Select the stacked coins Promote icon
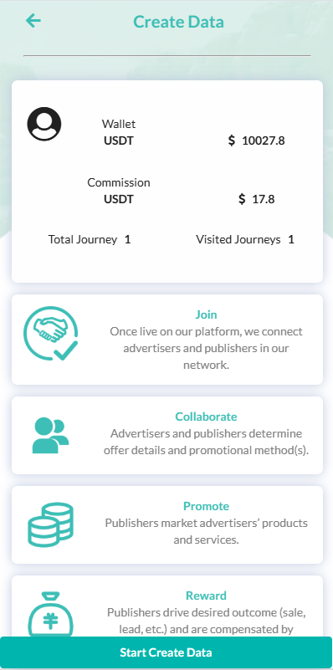 pos(50,524)
